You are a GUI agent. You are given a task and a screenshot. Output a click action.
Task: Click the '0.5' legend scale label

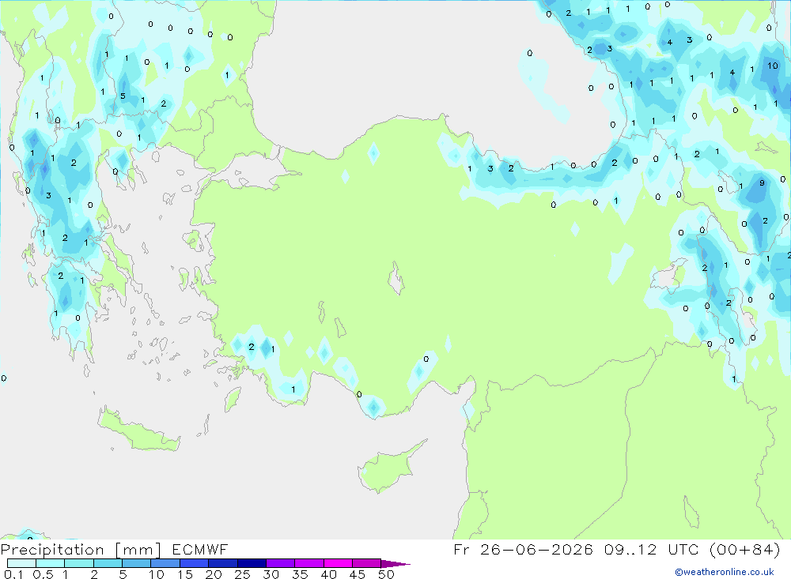[x=43, y=574]
